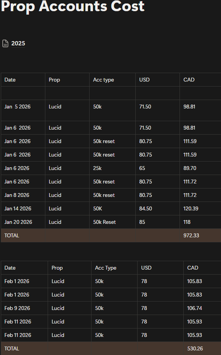Click the empty Date cell under the header

[23, 93]
